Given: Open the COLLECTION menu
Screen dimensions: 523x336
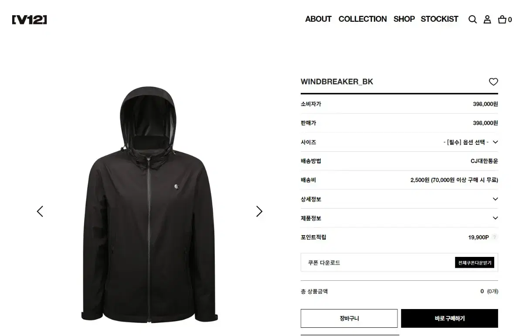Looking at the screenshot, I should point(363,19).
